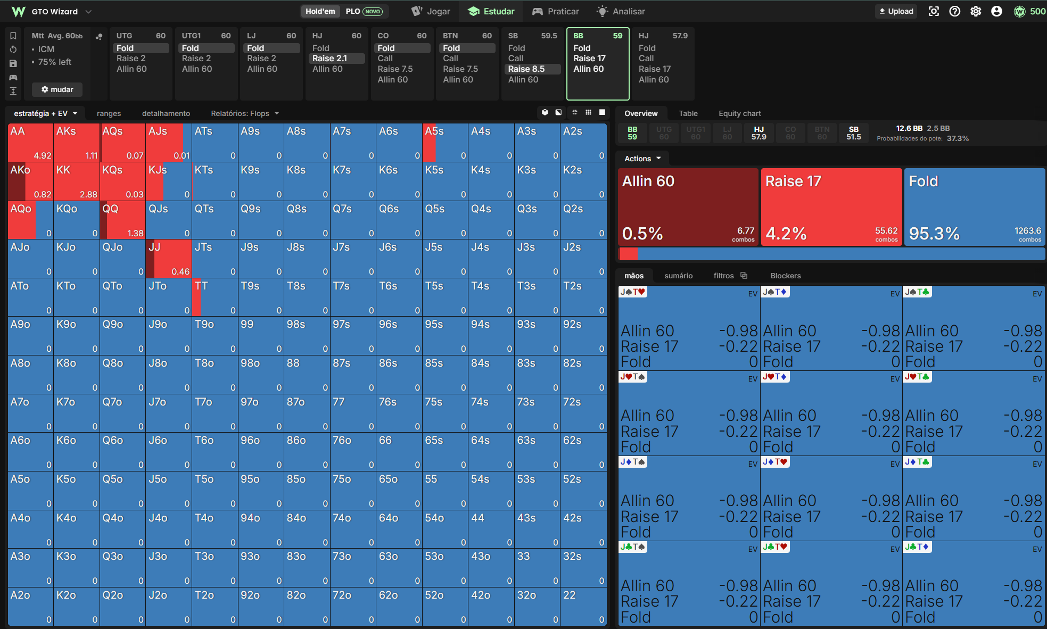Open the help question mark icon
This screenshot has height=629, width=1047.
click(x=955, y=11)
